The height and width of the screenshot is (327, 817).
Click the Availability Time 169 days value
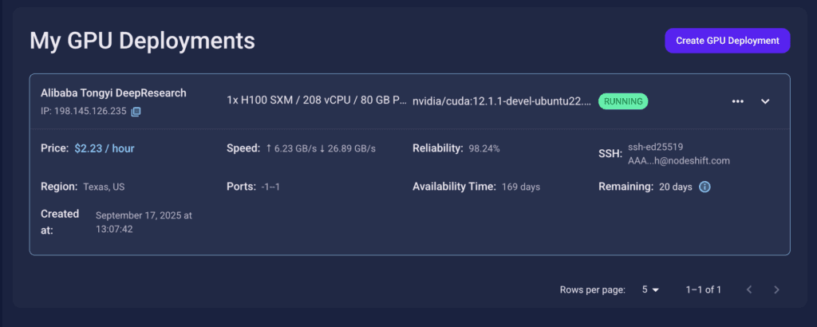coord(521,187)
